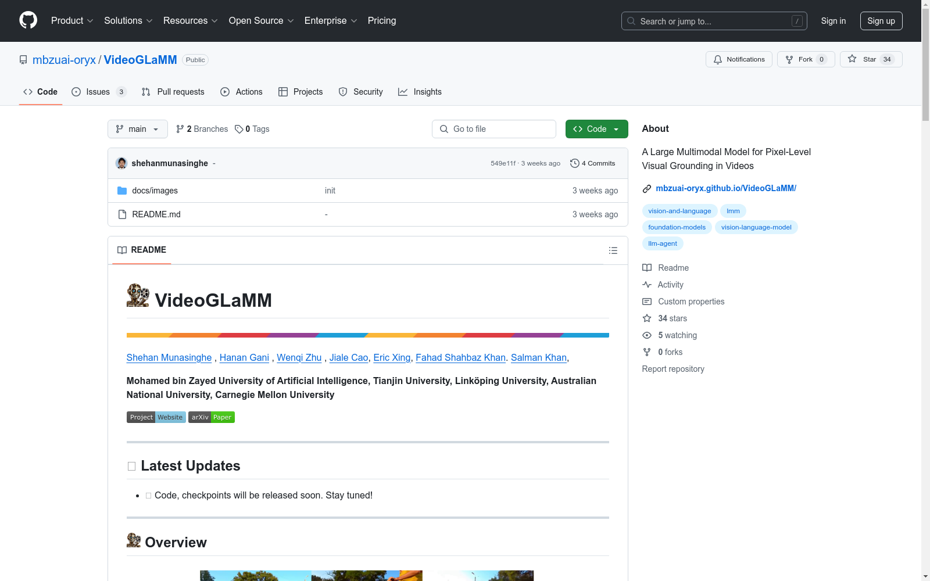Open the main branch selector dropdown
The image size is (930, 581).
pos(138,129)
